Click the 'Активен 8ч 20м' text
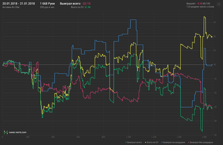 click(11, 7)
